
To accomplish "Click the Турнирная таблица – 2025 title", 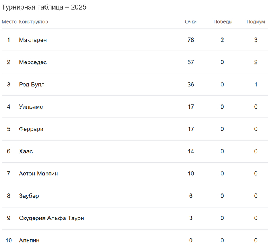I will (x=44, y=8).
